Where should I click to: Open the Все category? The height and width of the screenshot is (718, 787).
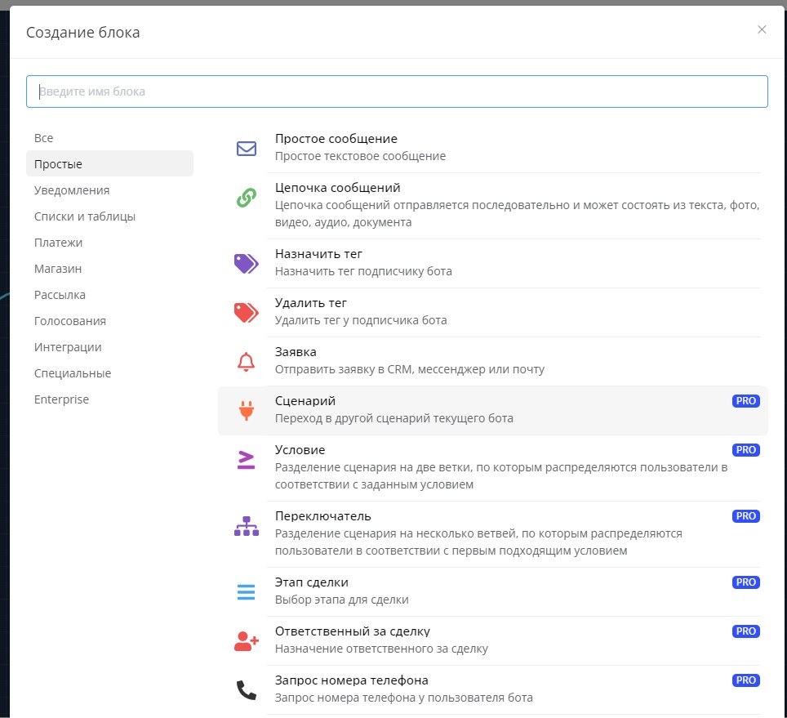pyautogui.click(x=44, y=138)
